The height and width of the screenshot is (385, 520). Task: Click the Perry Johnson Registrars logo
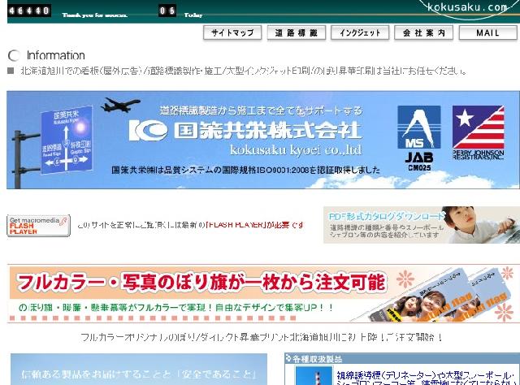[x=479, y=132]
